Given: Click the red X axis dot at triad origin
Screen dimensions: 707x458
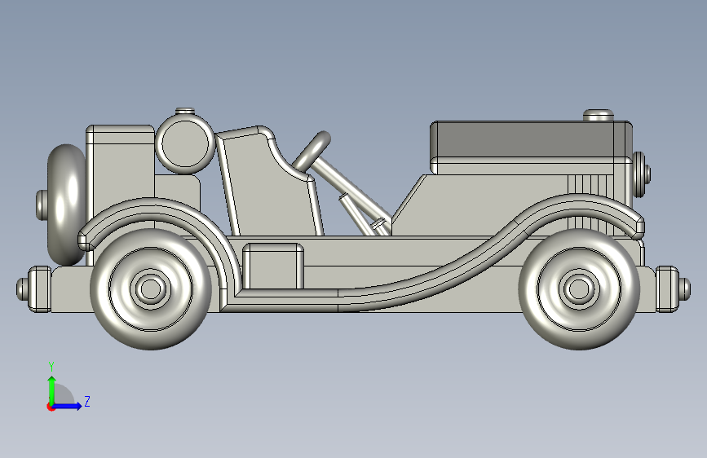Looking at the screenshot, I should [x=51, y=407].
